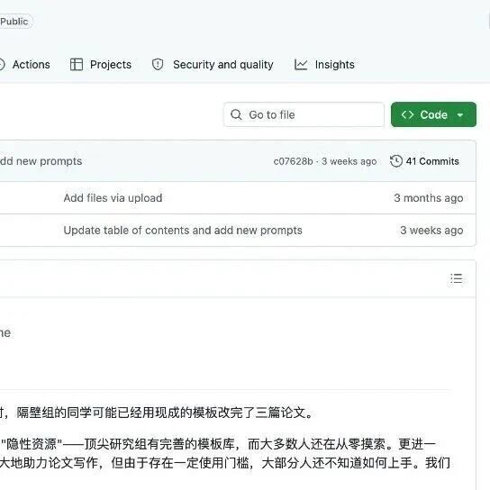Open 'Update table of contents and add new prompts' commit
This screenshot has height=490, width=490.
(x=183, y=231)
